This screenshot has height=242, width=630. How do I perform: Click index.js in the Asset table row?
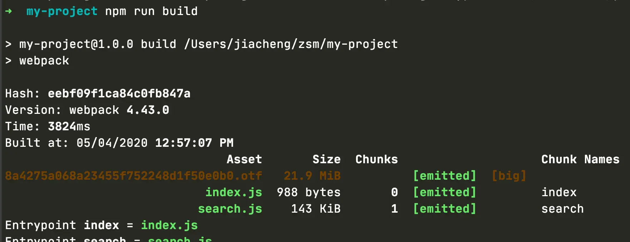tap(233, 192)
